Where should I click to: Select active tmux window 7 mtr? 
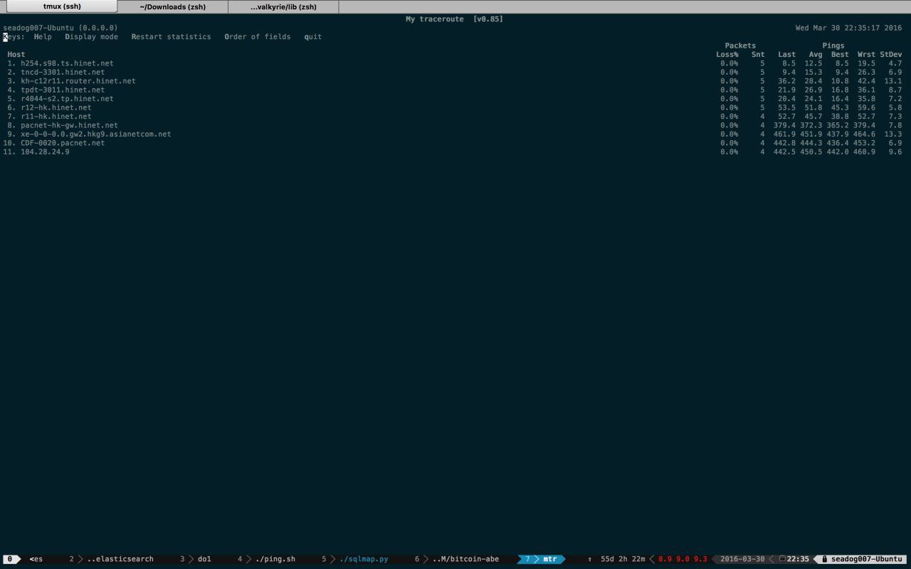pos(542,559)
